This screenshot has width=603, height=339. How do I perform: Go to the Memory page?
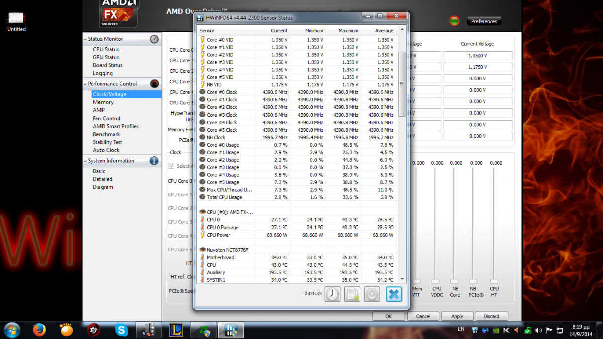(103, 102)
